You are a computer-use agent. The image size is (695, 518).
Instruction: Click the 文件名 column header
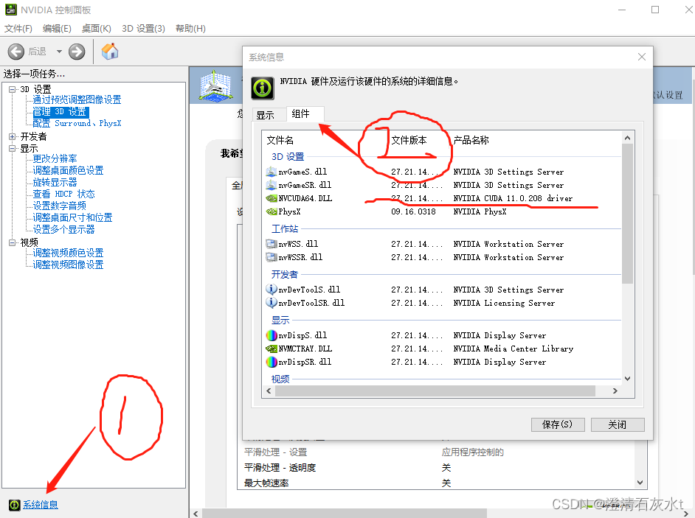[280, 140]
